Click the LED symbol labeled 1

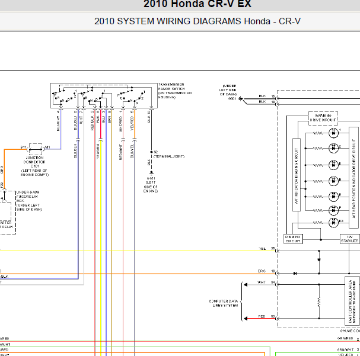click(333, 133)
